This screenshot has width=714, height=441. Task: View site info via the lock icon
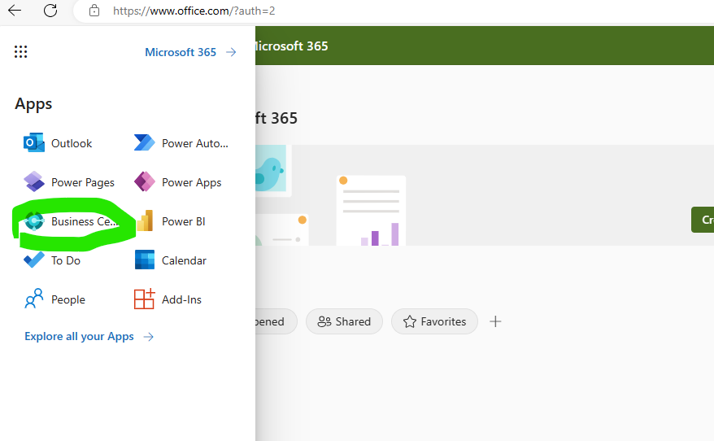pos(94,11)
